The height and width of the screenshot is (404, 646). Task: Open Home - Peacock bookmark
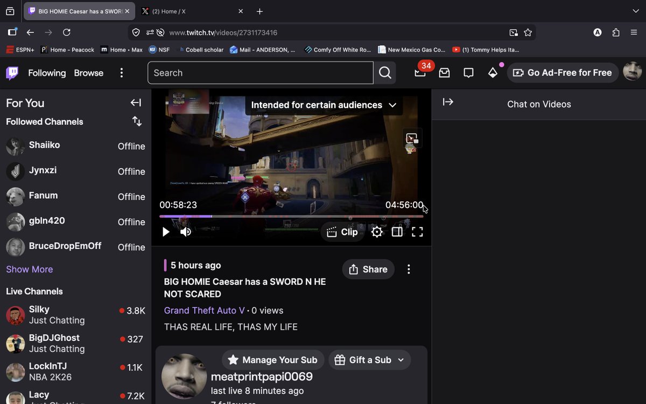click(x=67, y=50)
